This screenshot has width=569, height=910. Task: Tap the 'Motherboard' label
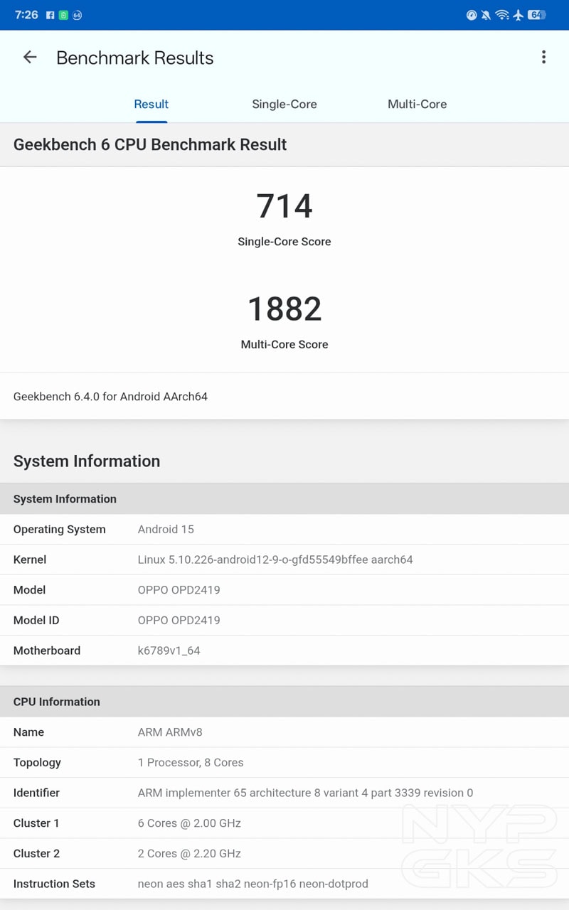click(x=47, y=651)
